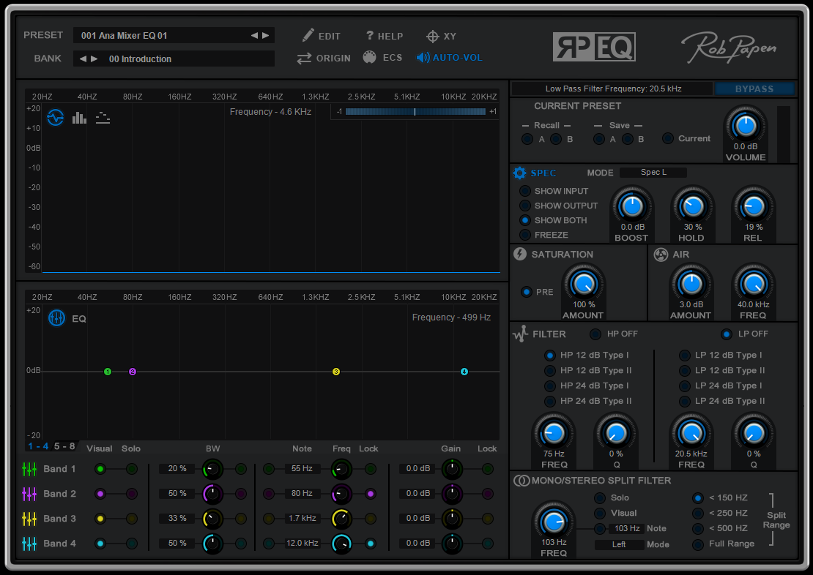This screenshot has width=813, height=575.
Task: Save to preset slot A
Action: click(599, 139)
